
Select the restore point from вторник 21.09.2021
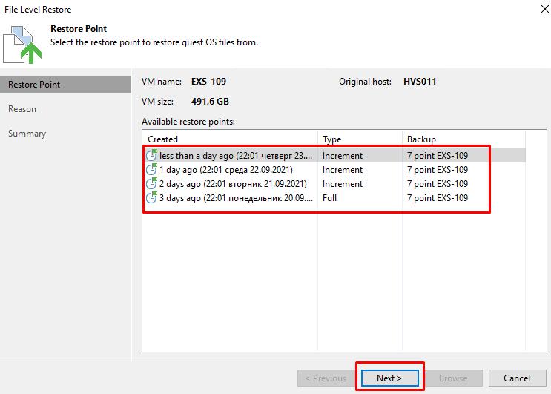(231, 184)
